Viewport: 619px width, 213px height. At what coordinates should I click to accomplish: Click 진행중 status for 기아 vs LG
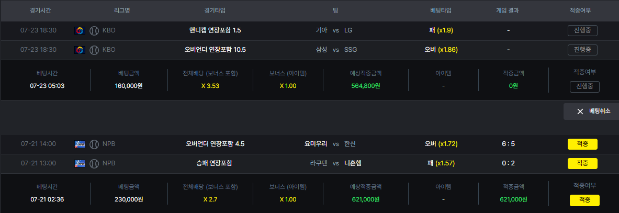click(582, 30)
